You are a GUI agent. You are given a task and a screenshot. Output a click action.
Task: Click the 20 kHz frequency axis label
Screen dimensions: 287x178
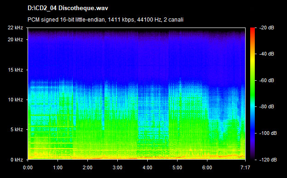(15, 39)
